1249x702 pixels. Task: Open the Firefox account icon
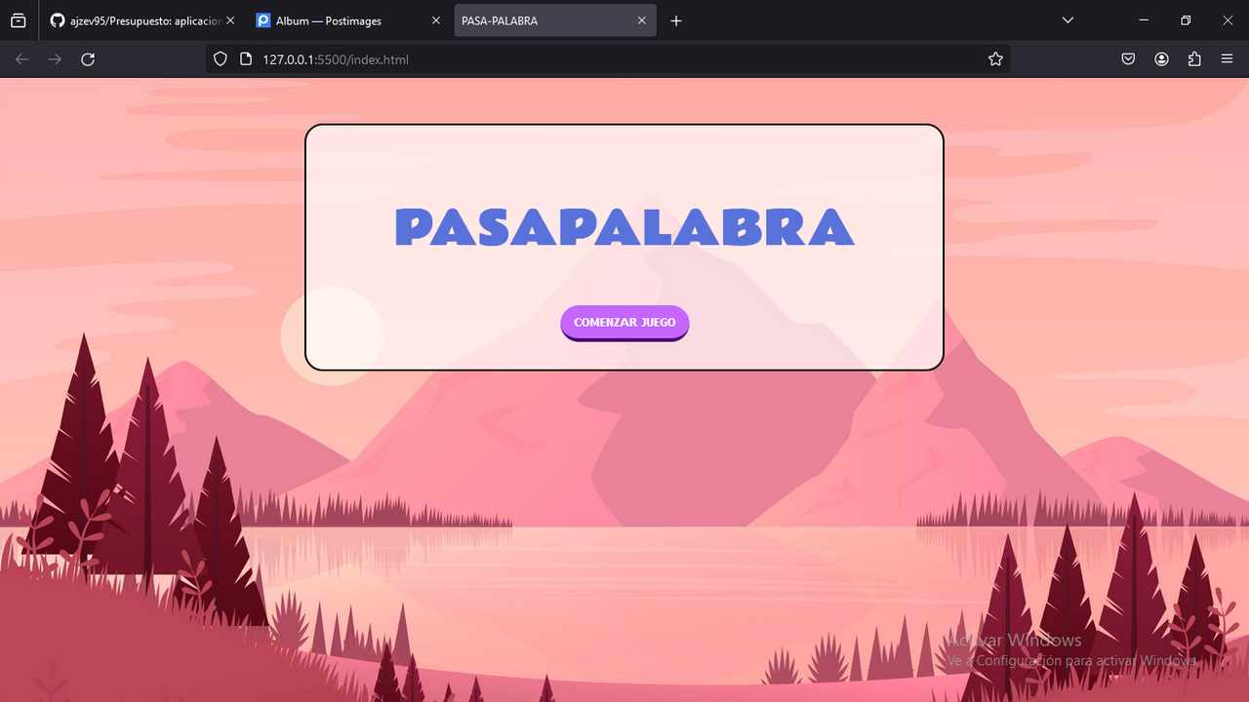click(x=1161, y=59)
